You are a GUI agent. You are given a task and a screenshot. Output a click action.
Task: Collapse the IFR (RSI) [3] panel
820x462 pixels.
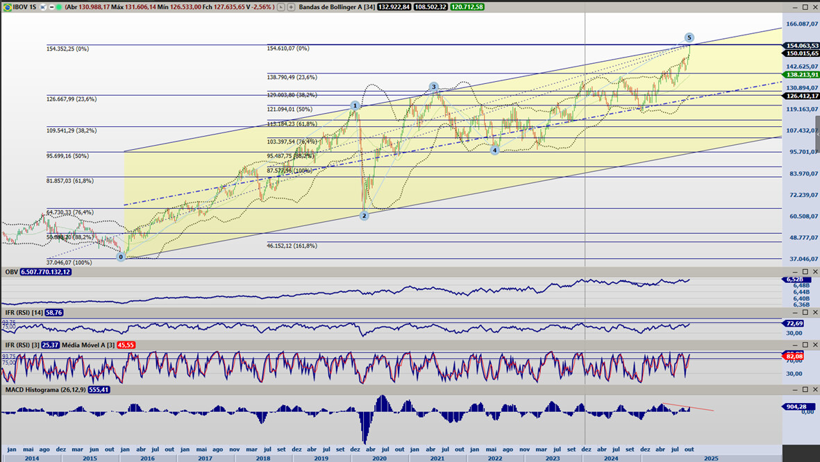point(795,345)
